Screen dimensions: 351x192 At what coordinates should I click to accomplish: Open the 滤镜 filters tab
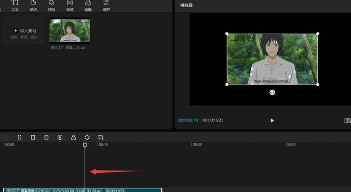pos(88,6)
